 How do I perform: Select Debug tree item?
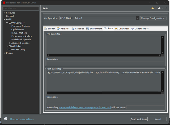coord(9,53)
